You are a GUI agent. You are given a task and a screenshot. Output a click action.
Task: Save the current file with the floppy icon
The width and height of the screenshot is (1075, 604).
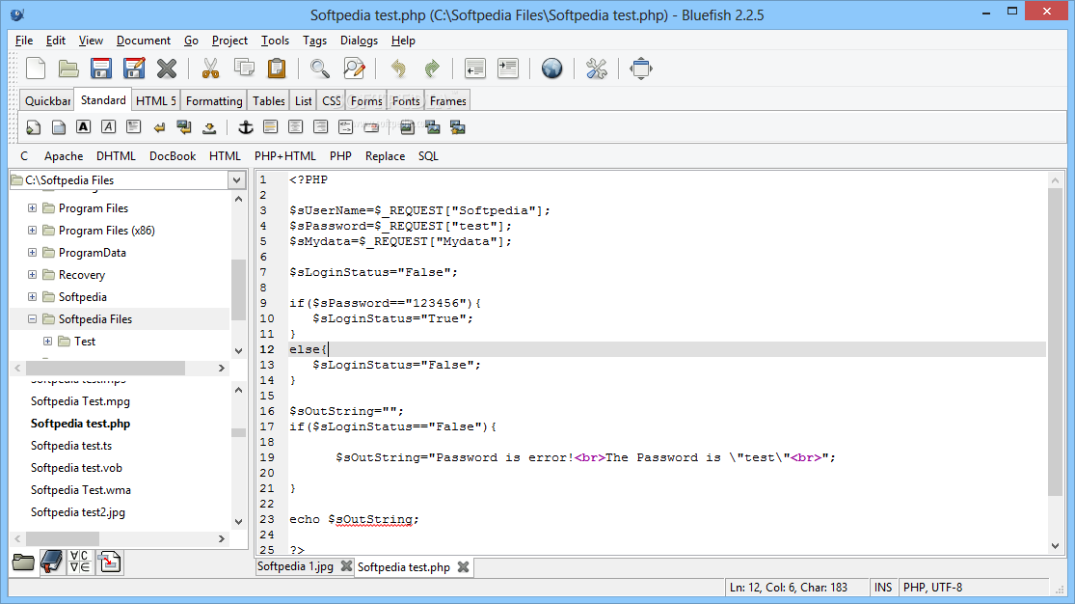[101, 69]
